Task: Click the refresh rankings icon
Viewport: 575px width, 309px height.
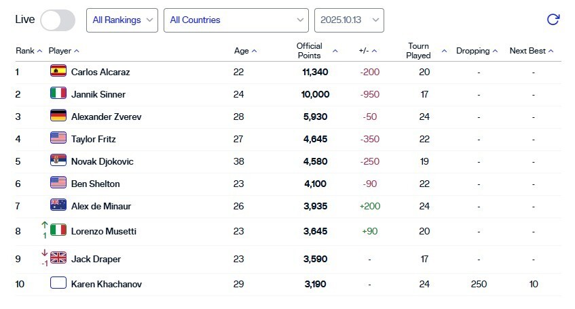Action: 553,20
